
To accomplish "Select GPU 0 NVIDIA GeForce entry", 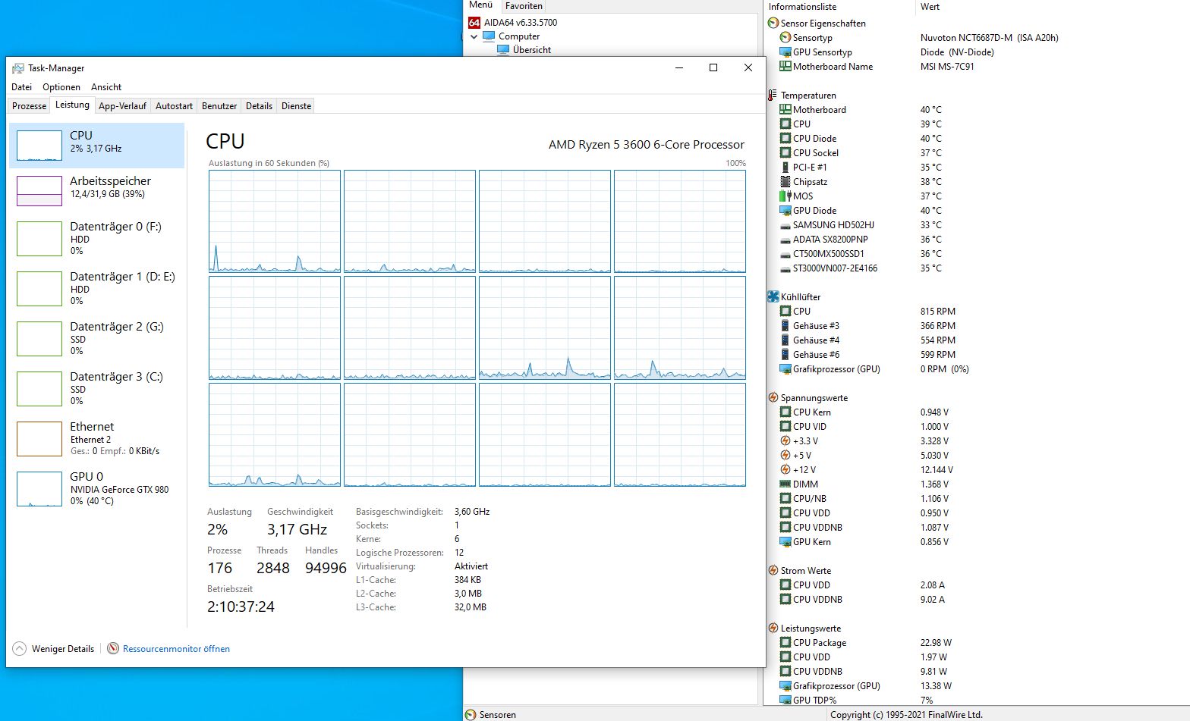I will click(97, 488).
